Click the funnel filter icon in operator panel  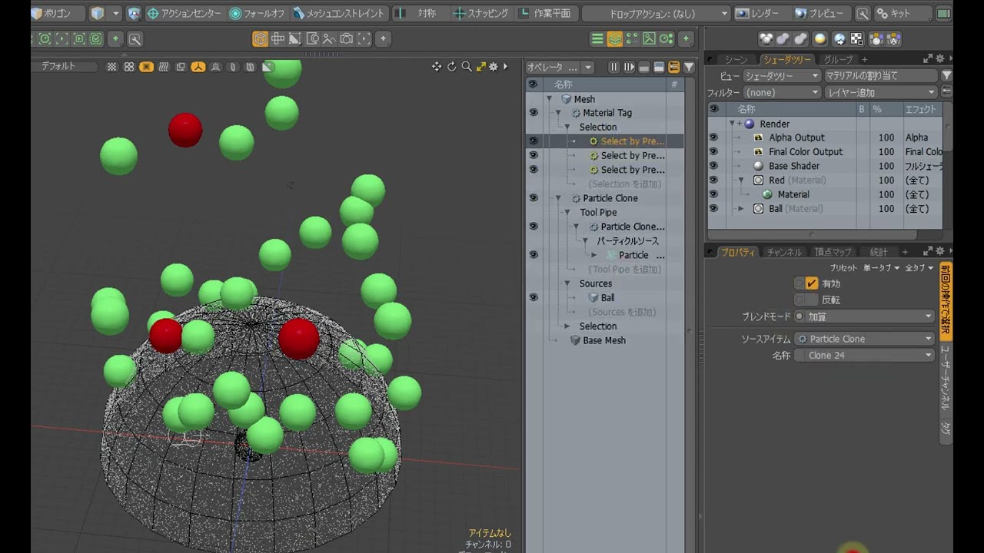tap(689, 68)
